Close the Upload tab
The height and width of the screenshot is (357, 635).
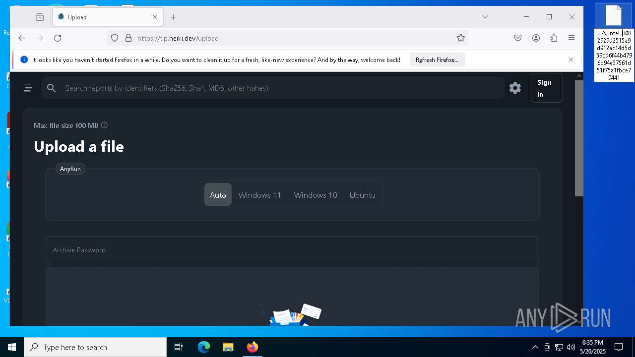(x=155, y=17)
